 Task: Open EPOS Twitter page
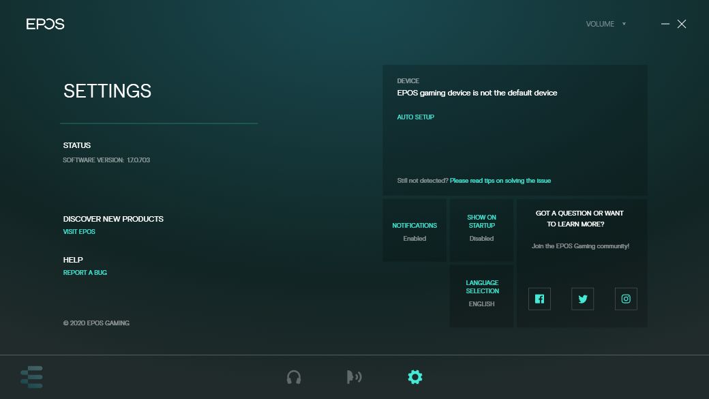[582, 299]
